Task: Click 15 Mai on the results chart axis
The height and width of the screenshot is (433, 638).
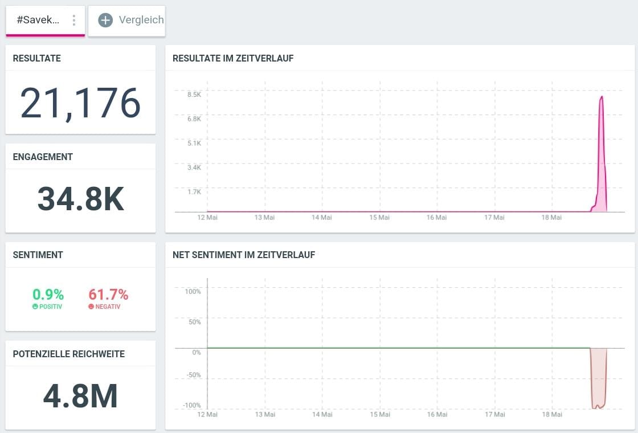Action: click(x=379, y=217)
